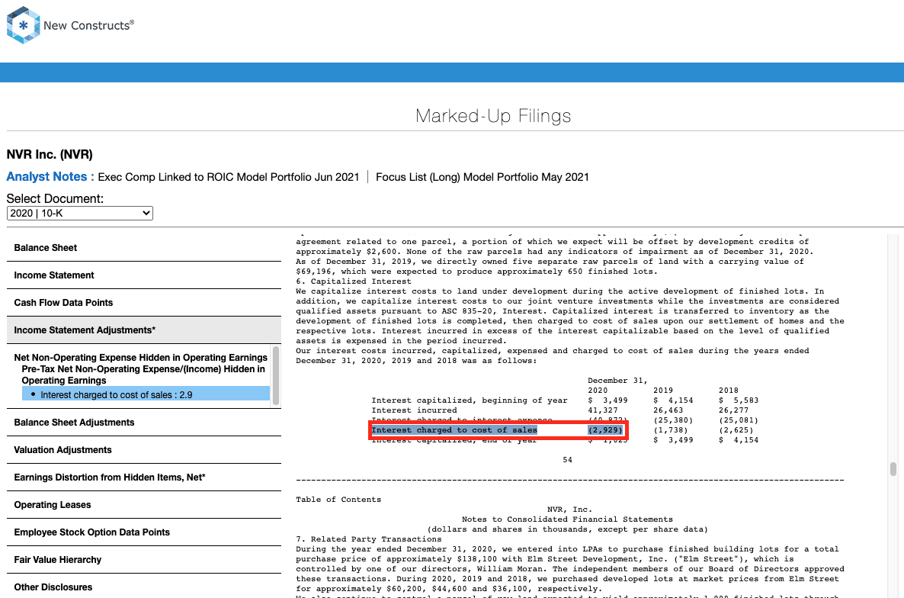Click the New Constructs hexagon logo
The image size is (904, 598).
pyautogui.click(x=23, y=25)
